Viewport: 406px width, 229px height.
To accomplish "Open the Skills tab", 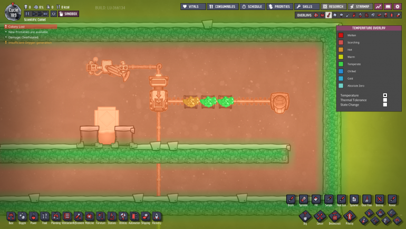I will point(307,6).
